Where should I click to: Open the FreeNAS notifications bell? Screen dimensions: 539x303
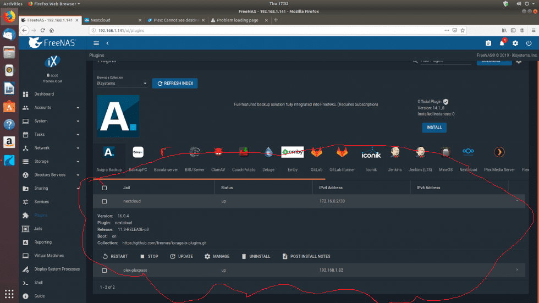coord(502,43)
